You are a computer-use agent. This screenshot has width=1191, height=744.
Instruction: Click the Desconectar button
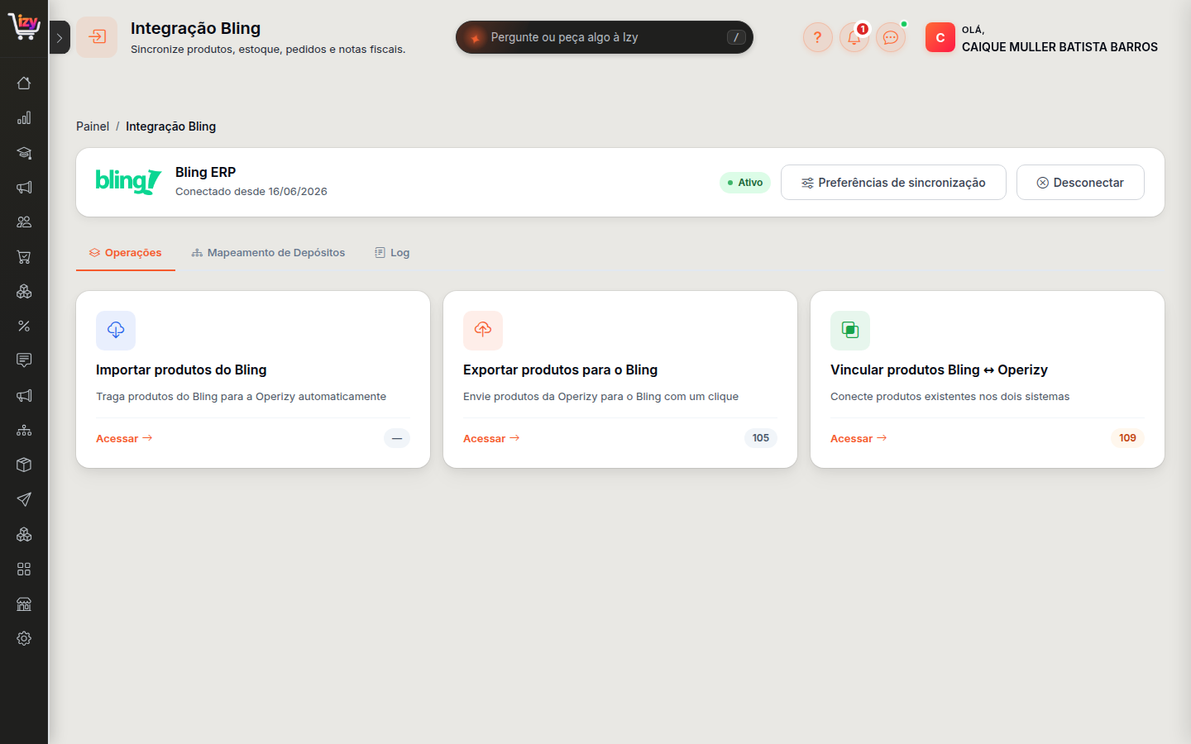[1080, 183]
